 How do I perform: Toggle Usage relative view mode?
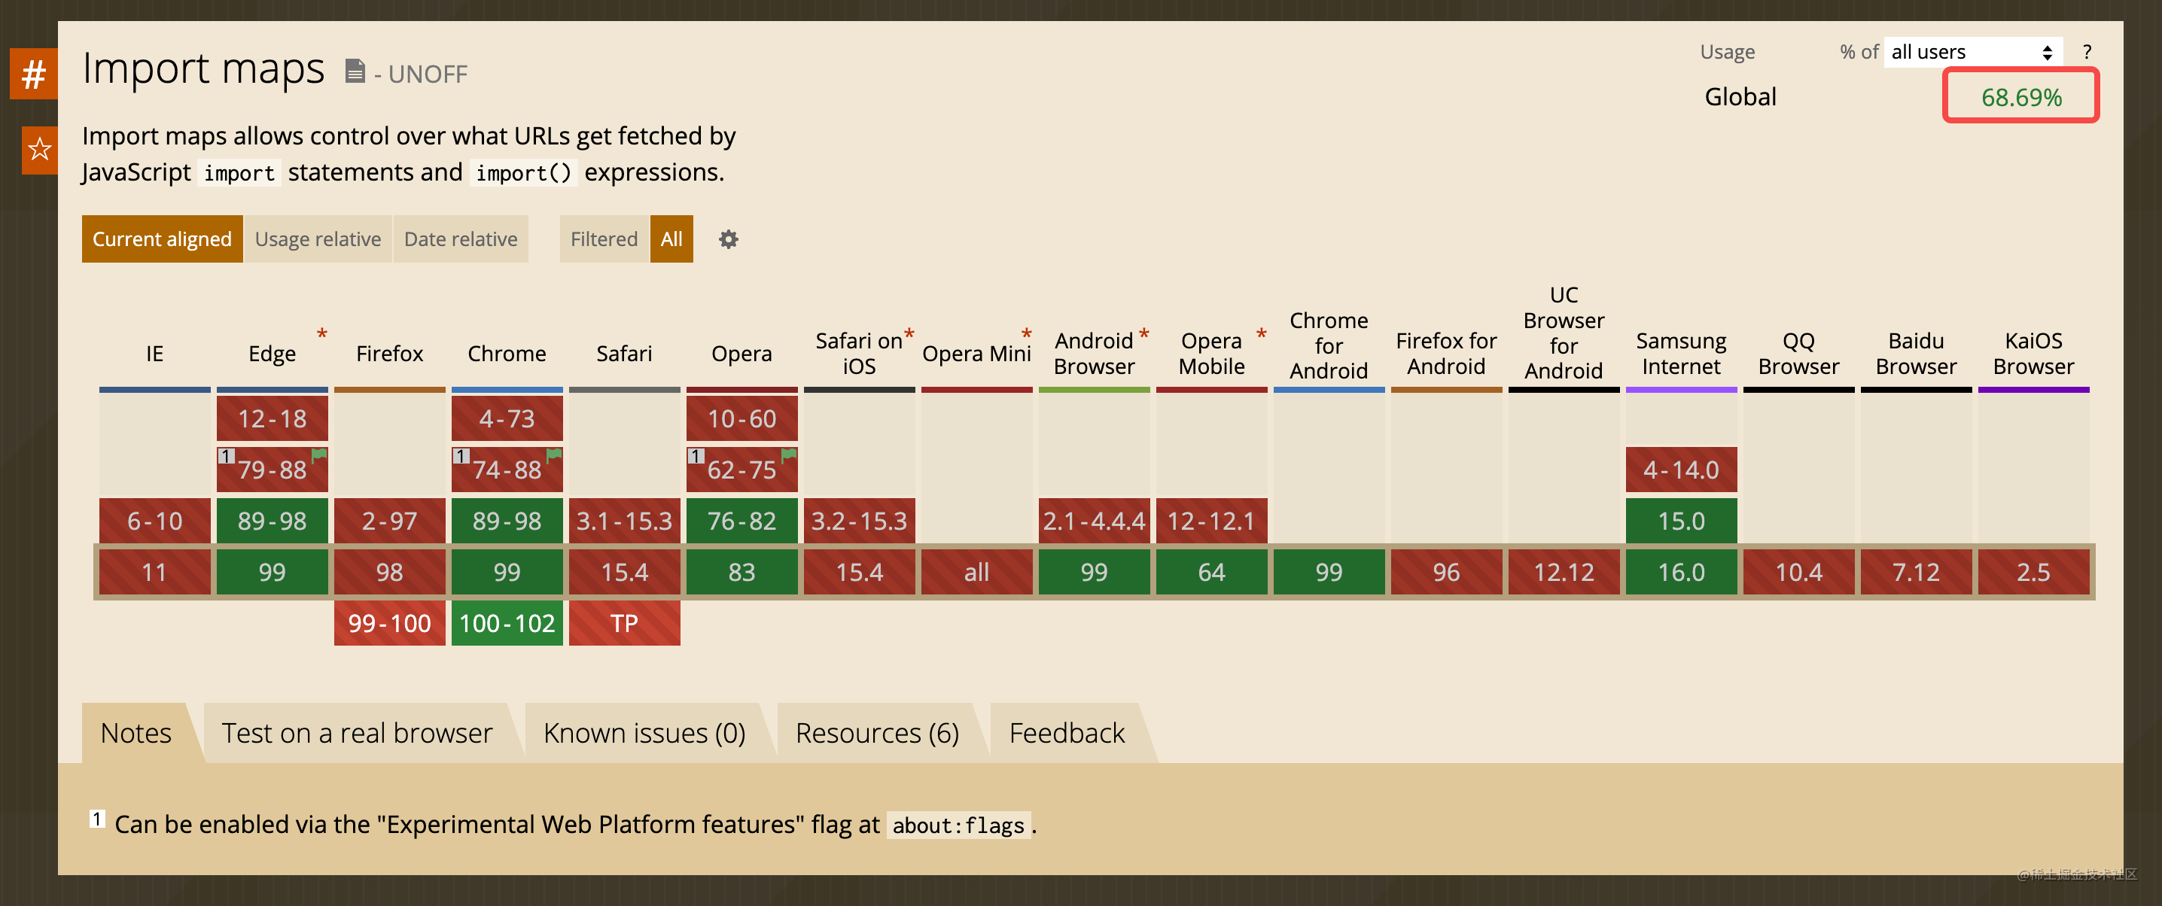click(317, 240)
